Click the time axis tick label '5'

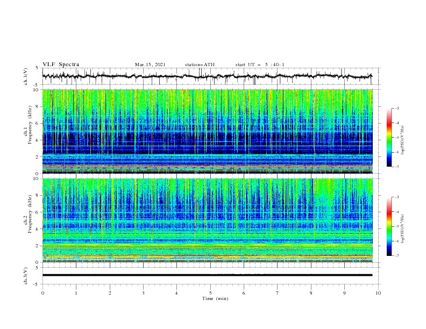point(210,293)
